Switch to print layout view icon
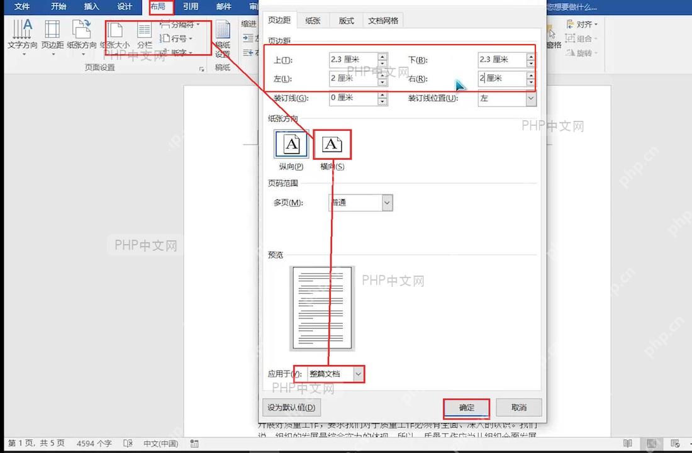The image size is (692, 453). tap(651, 444)
